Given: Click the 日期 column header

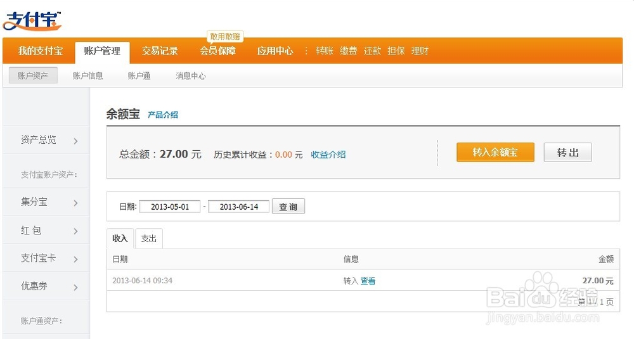Looking at the screenshot, I should pos(120,259).
